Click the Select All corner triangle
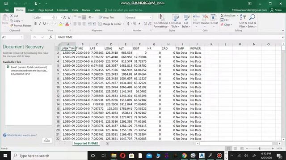 coord(59,44)
